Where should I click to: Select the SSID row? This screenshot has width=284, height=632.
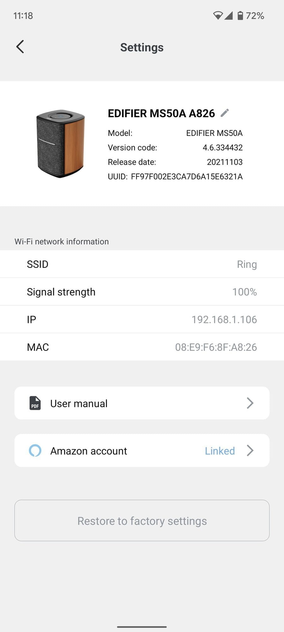point(142,264)
